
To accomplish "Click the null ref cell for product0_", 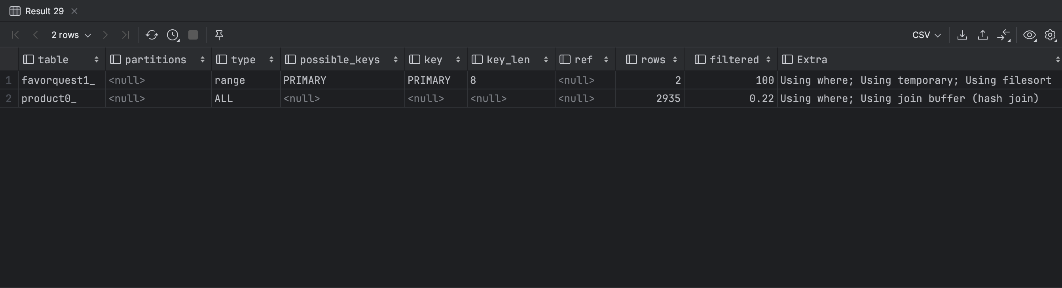I will point(585,99).
